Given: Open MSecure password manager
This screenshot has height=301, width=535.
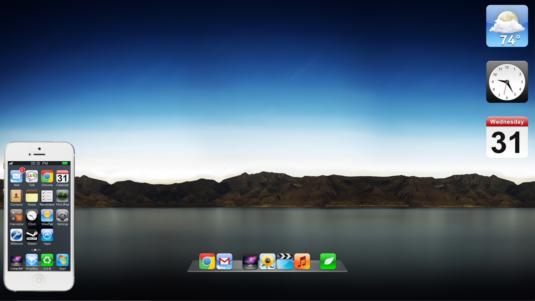Looking at the screenshot, I should tap(16, 235).
